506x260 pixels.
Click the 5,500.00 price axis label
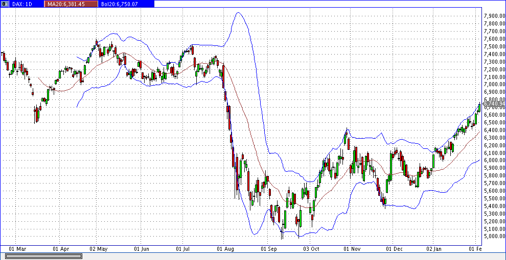click(x=495, y=198)
